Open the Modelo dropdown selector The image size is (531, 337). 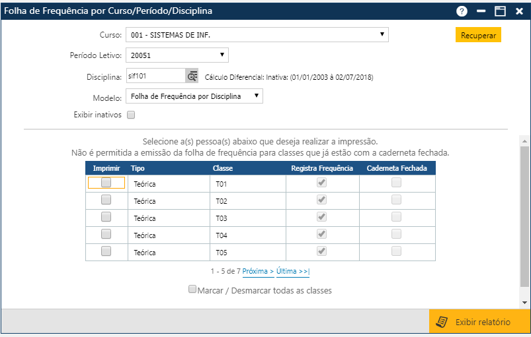[x=194, y=96]
